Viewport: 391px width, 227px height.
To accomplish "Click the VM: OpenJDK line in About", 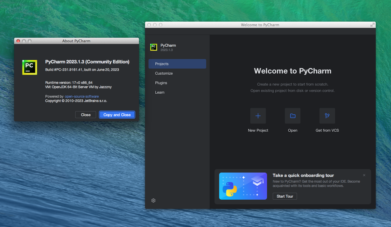I will tap(78, 87).
